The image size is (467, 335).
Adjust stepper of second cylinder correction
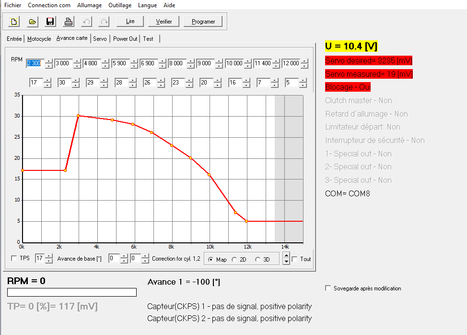coord(145,258)
